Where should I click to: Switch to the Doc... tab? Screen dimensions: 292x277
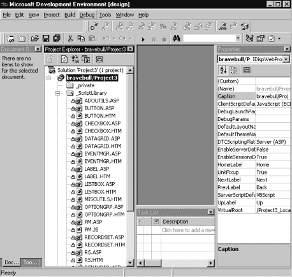(x=11, y=262)
